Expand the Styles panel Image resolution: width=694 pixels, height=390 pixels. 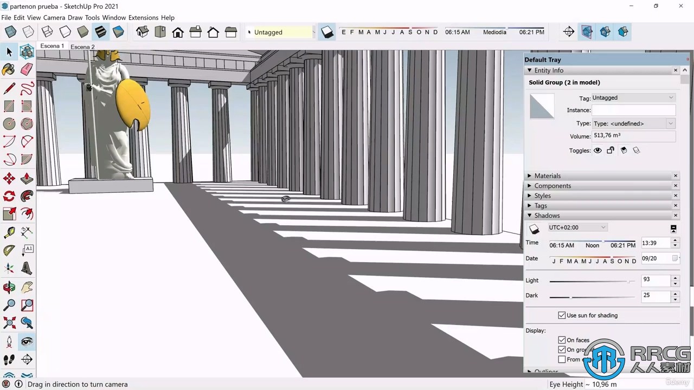530,196
